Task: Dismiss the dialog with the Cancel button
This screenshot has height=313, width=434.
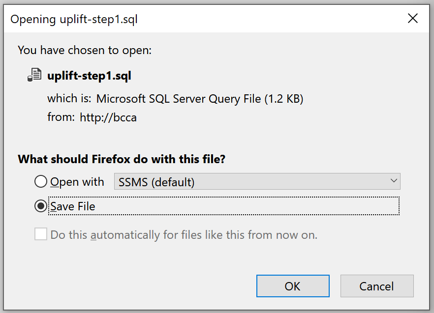Action: [x=377, y=286]
